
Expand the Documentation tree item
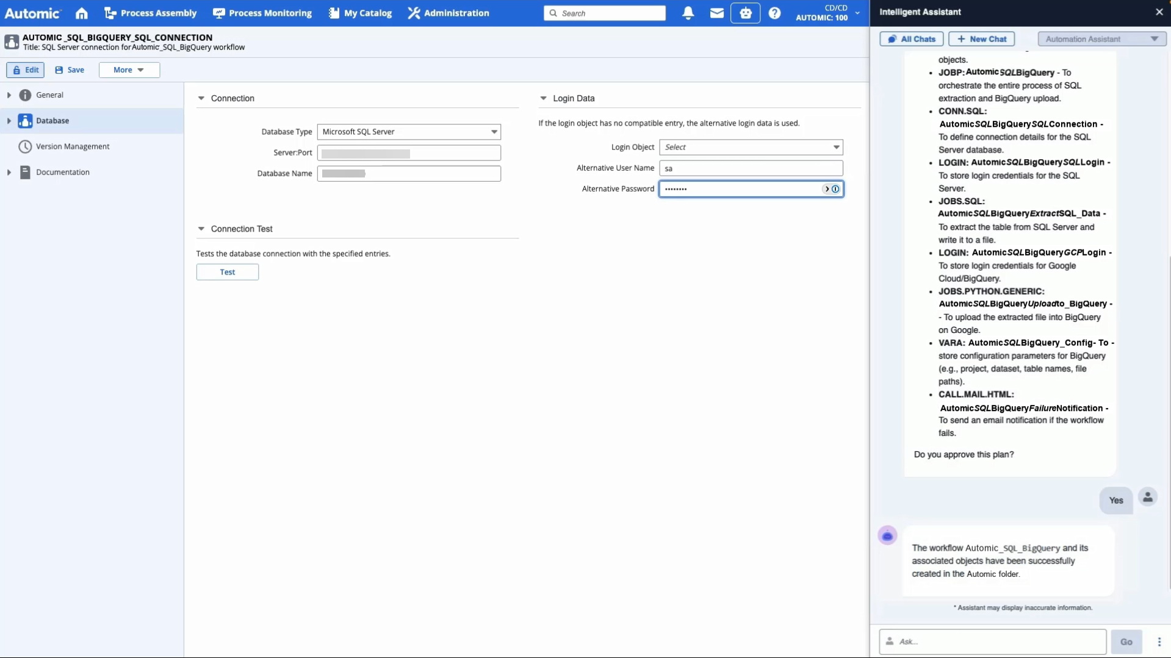(9, 173)
